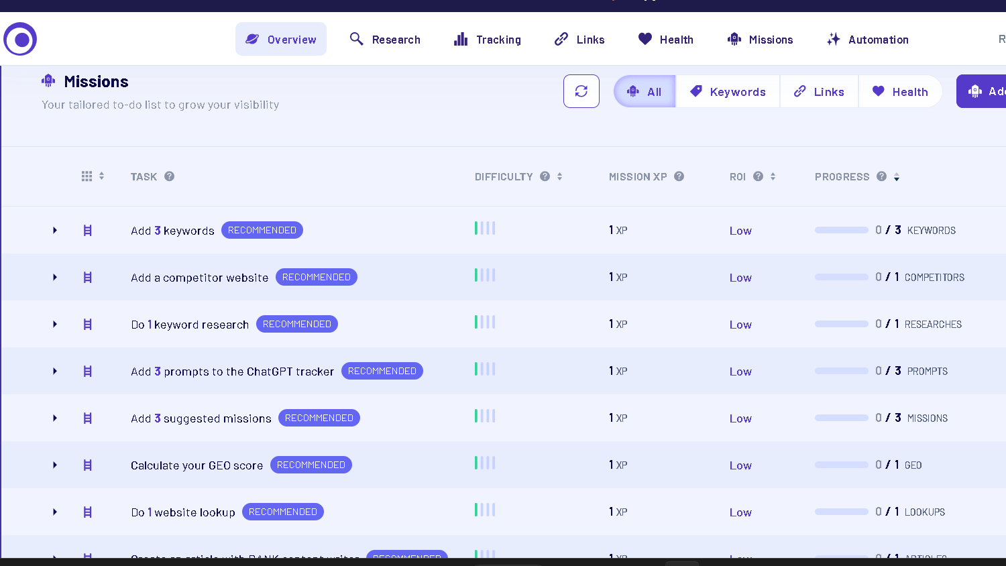Click ladder icon in Add 3 keywords row

[x=87, y=231]
